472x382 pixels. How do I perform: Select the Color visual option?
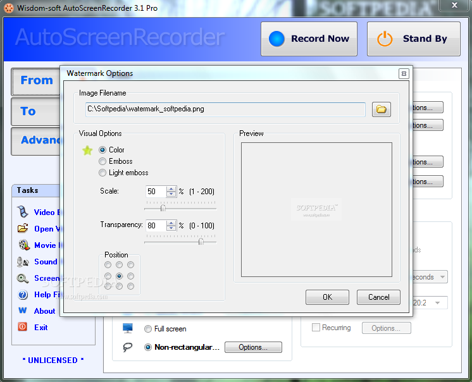point(102,149)
